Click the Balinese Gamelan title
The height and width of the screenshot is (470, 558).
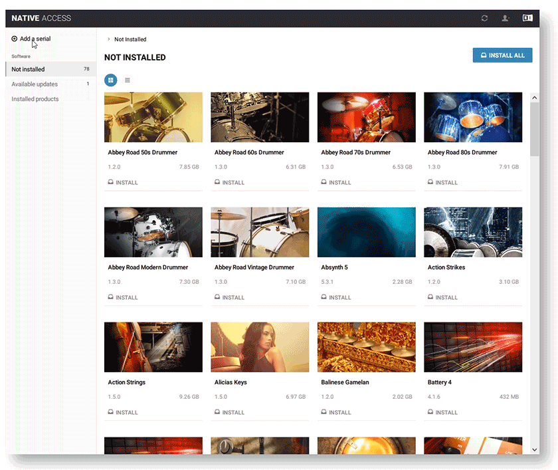pos(345,382)
